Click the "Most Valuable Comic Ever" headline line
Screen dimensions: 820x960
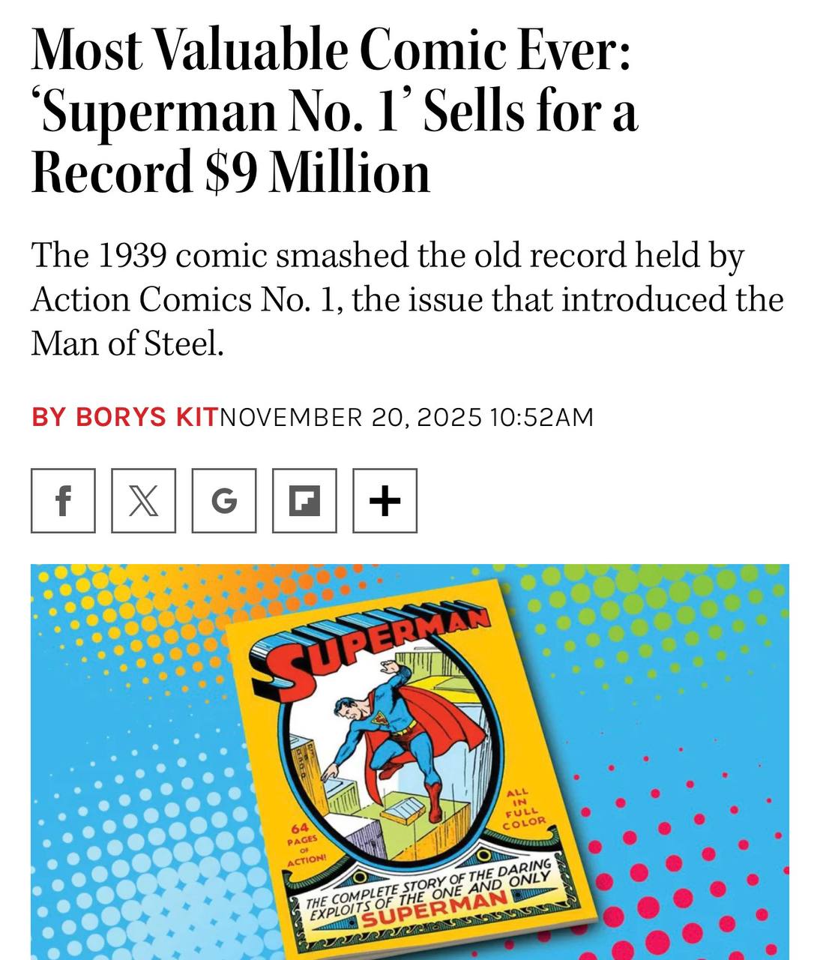point(330,49)
